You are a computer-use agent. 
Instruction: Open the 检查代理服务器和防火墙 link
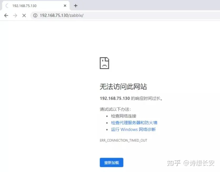(134, 123)
